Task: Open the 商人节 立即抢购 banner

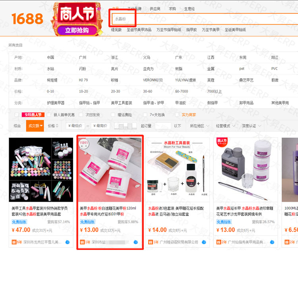Action: pyautogui.click(x=77, y=19)
